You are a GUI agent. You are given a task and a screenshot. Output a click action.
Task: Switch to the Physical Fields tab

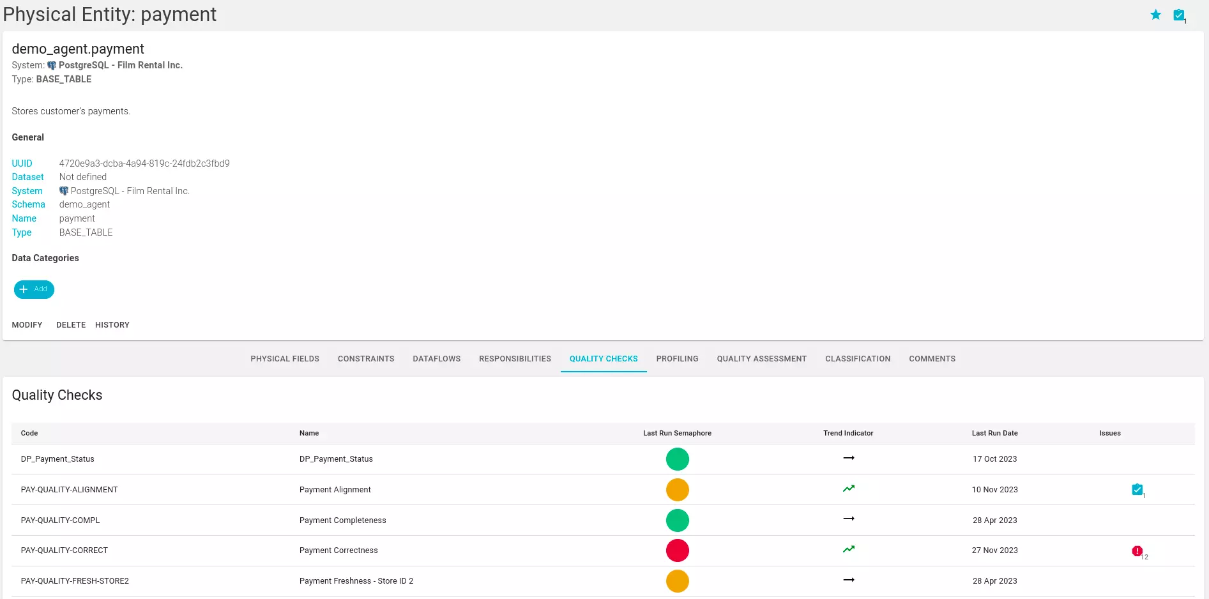[x=285, y=359]
